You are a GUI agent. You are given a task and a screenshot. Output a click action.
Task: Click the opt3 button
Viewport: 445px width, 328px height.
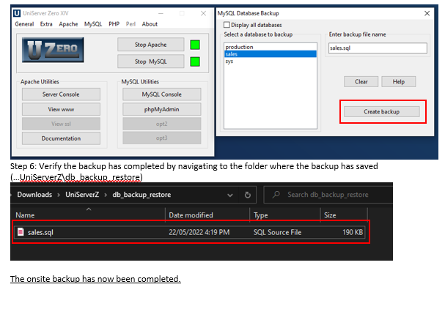162,138
